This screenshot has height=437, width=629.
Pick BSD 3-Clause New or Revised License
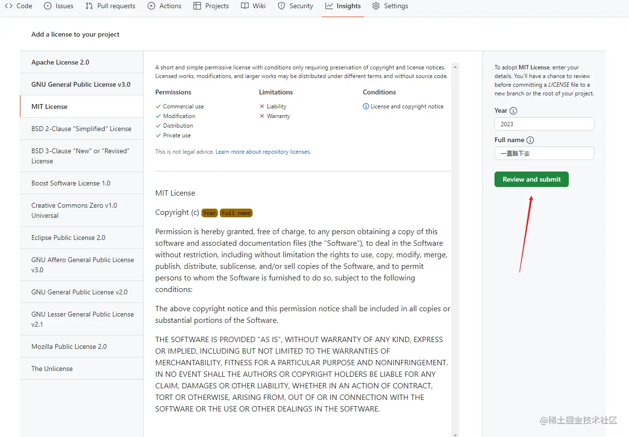[x=81, y=156]
